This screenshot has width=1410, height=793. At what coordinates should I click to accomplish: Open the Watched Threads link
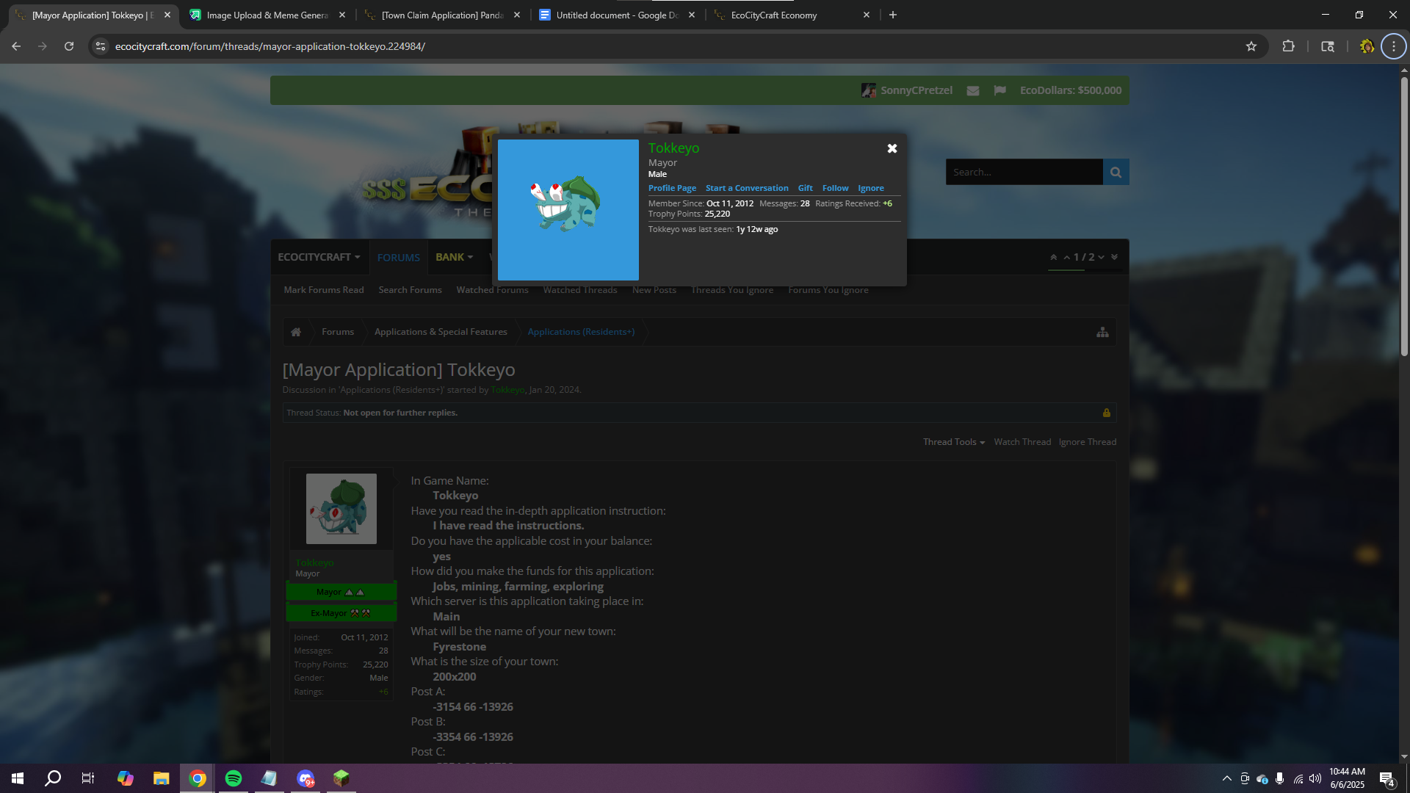(580, 290)
